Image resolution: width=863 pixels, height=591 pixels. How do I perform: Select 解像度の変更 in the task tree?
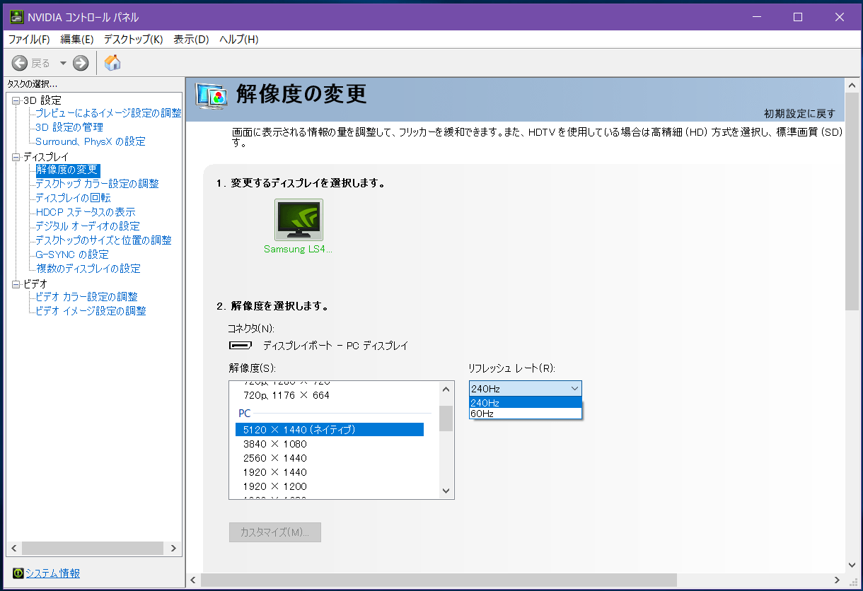67,170
